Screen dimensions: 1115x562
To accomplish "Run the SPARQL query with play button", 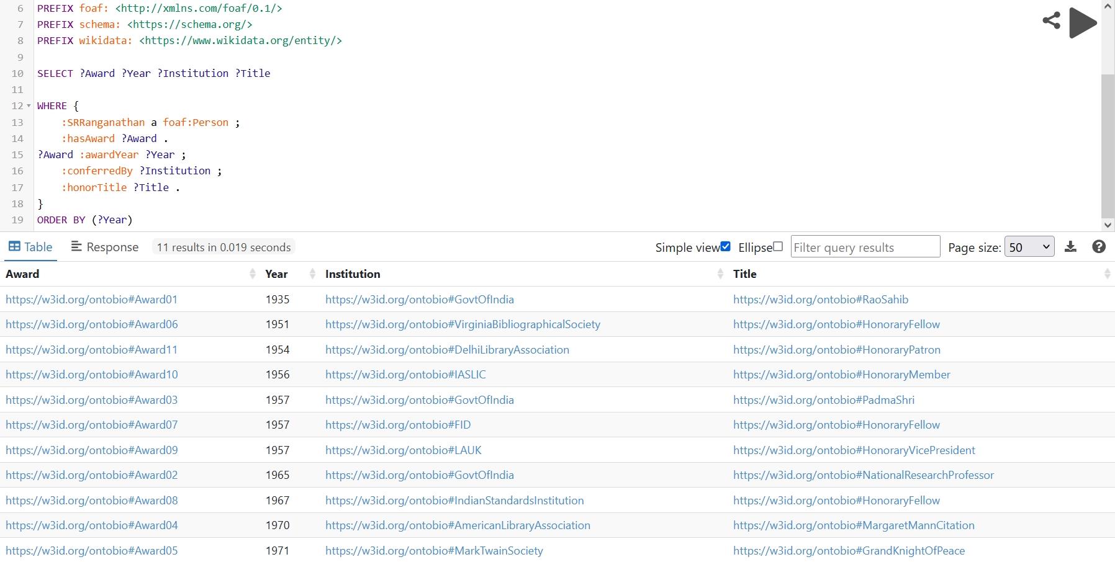I will point(1083,23).
